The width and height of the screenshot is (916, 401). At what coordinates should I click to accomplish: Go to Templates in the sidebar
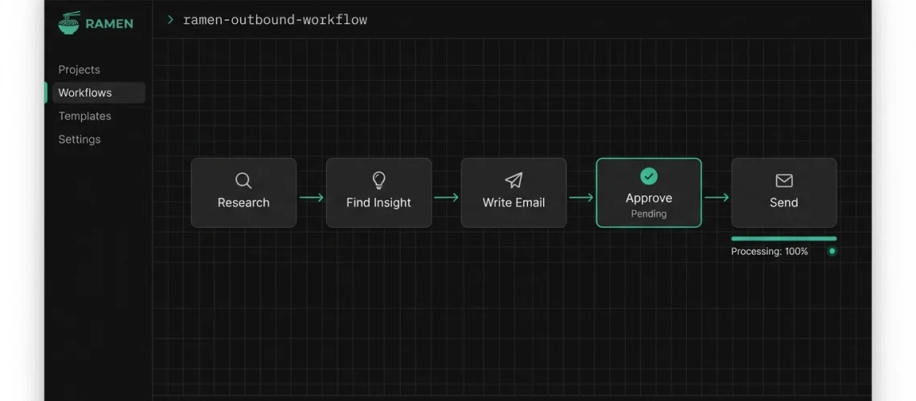click(84, 116)
